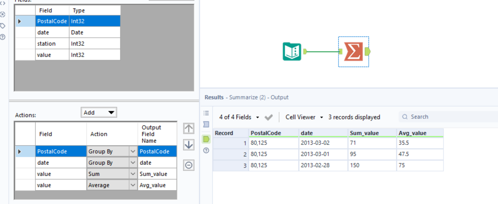The image size is (498, 204).
Task: Toggle the checkmark next to field count
Action: 269,117
